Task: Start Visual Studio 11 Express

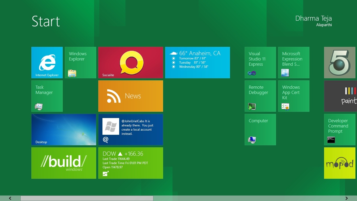Action: 260,62
